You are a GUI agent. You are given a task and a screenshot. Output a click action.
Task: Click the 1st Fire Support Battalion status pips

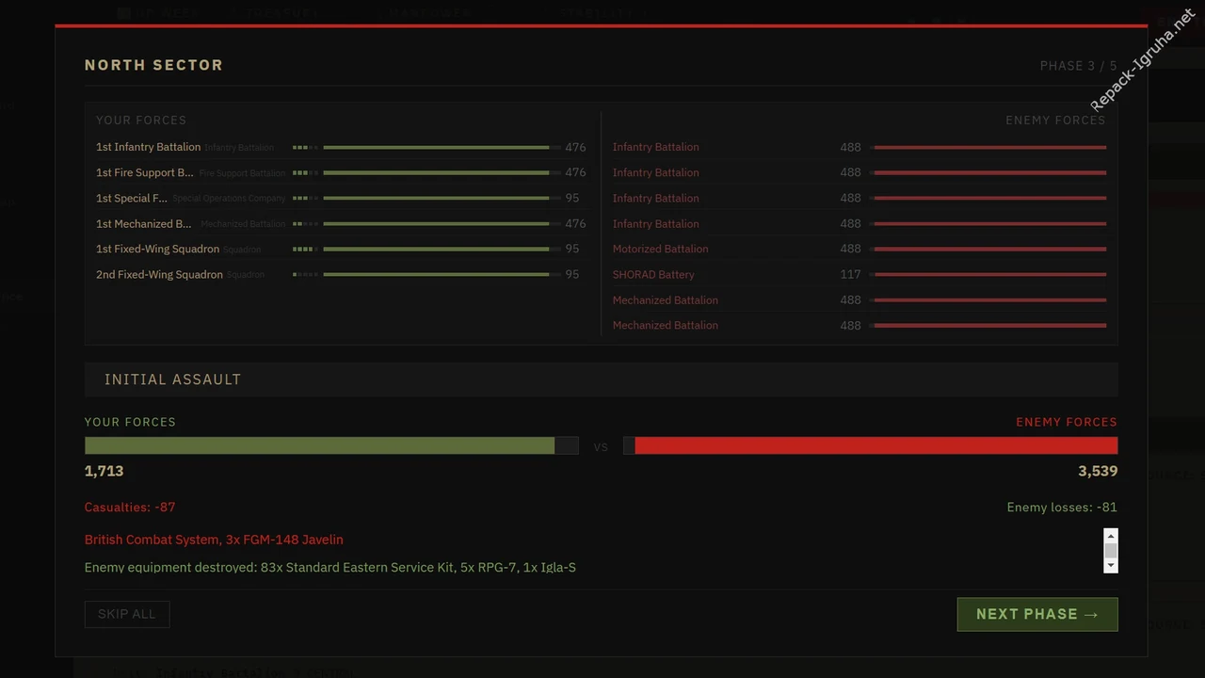(305, 172)
